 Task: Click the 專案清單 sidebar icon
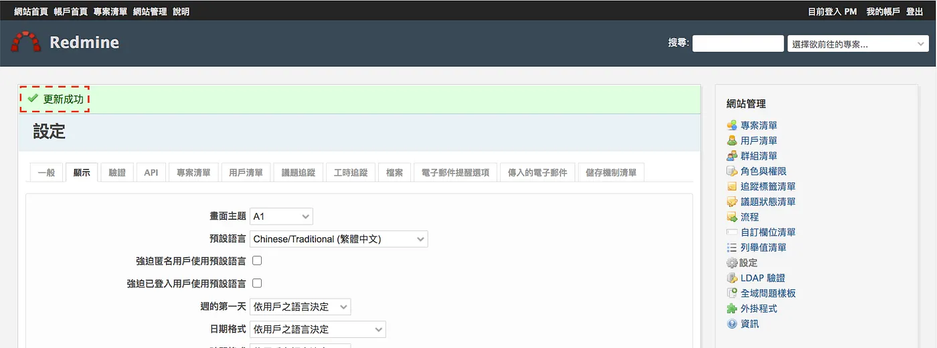pyautogui.click(x=732, y=126)
